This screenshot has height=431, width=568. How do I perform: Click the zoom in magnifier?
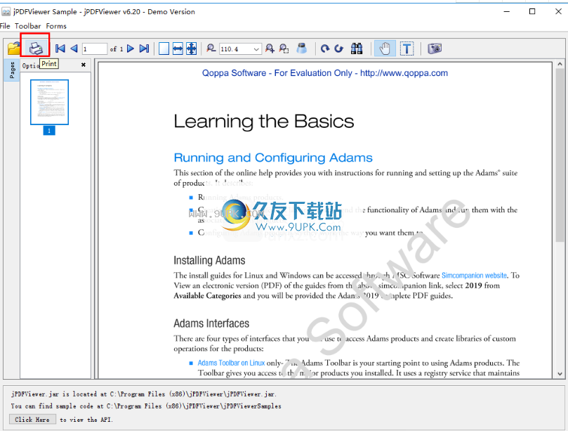click(270, 49)
